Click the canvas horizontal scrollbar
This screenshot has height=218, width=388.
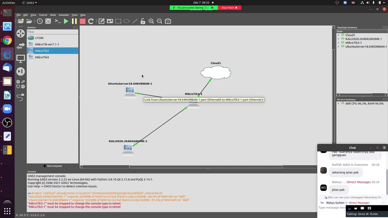tap(206, 167)
